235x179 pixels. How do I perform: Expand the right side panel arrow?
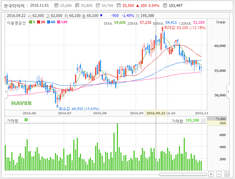click(x=228, y=92)
